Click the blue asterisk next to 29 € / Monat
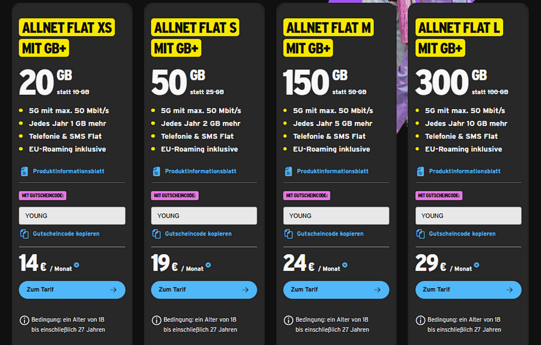The height and width of the screenshot is (345, 541). click(x=476, y=265)
